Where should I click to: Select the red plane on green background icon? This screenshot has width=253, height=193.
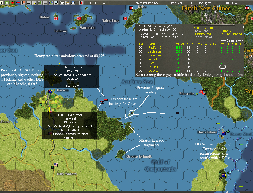point(12,2)
